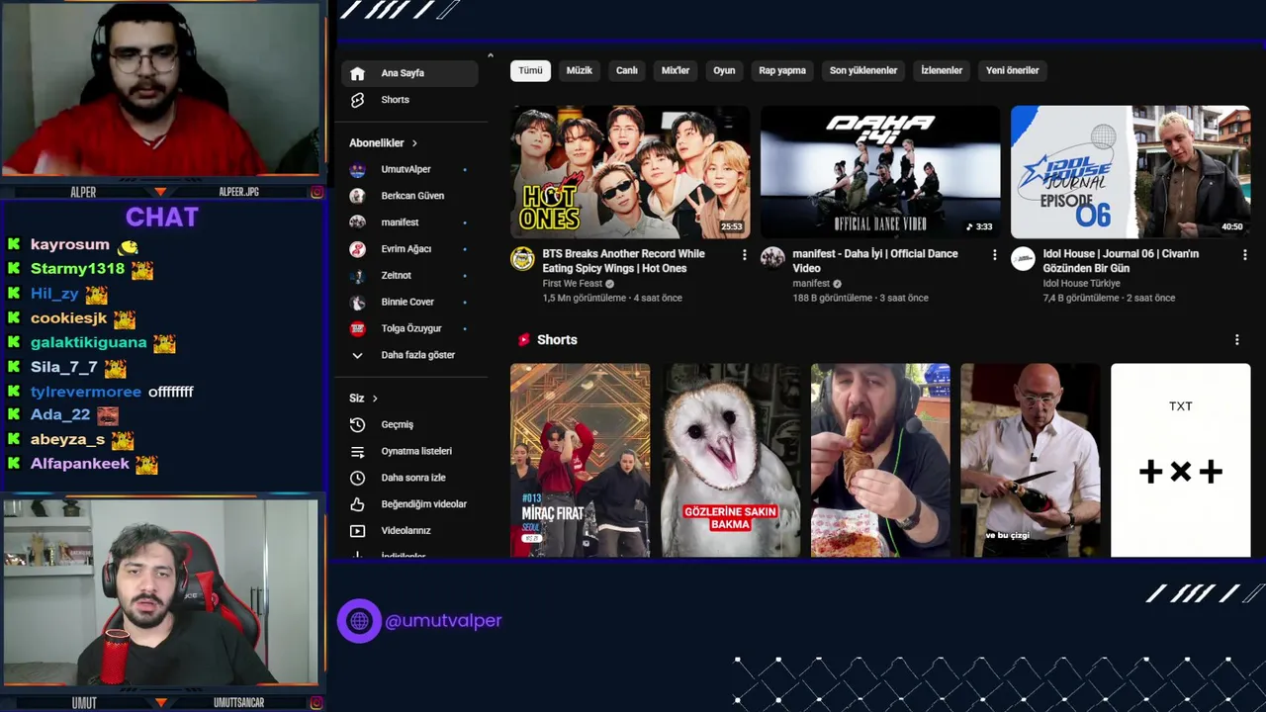Click UmutvAlper channel avatar in subscriptions

(357, 169)
